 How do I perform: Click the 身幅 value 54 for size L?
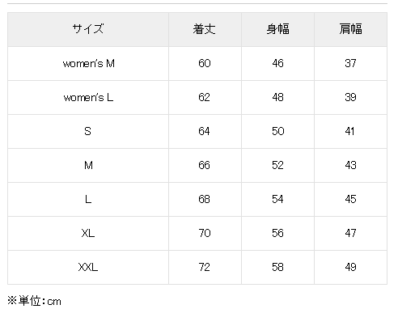pyautogui.click(x=277, y=200)
